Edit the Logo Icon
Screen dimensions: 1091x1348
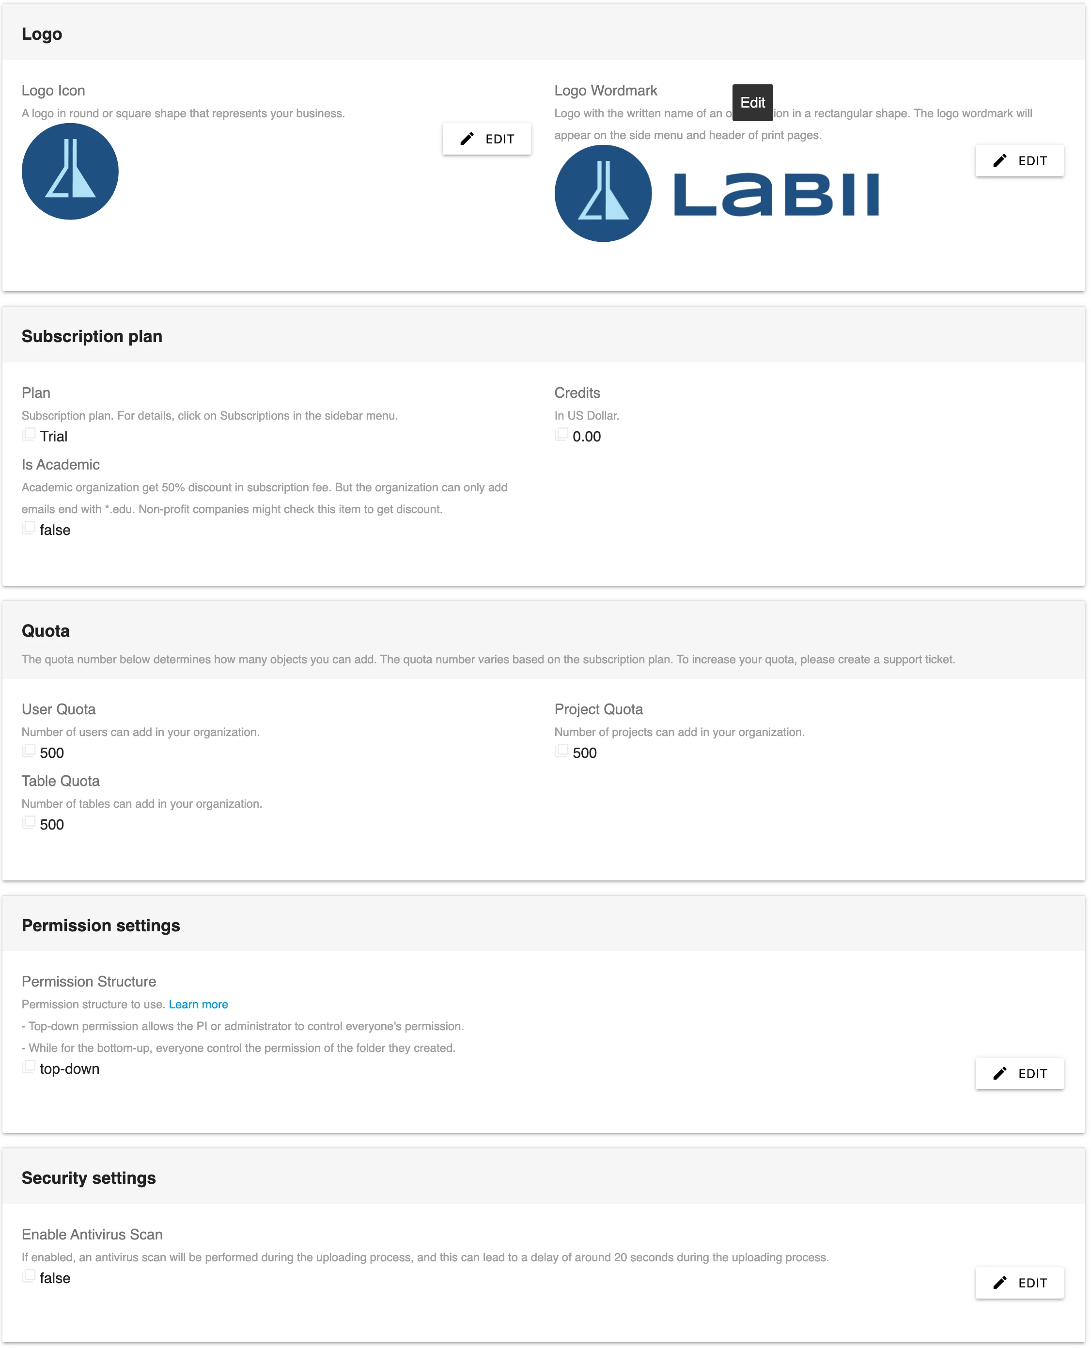coord(486,139)
